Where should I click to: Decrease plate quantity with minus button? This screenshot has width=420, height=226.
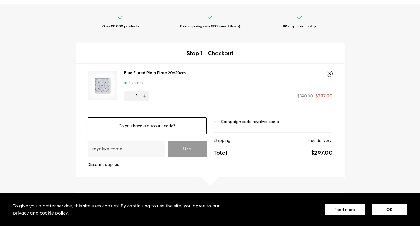click(128, 96)
